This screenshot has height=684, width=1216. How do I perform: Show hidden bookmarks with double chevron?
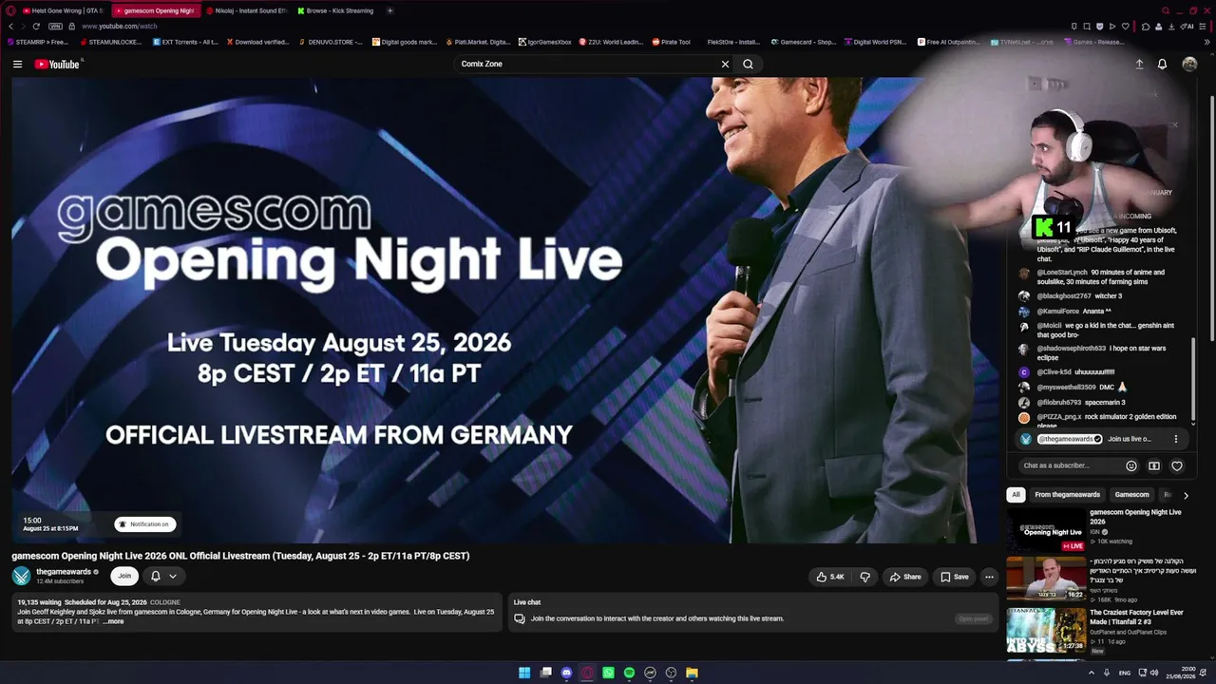[x=1206, y=42]
